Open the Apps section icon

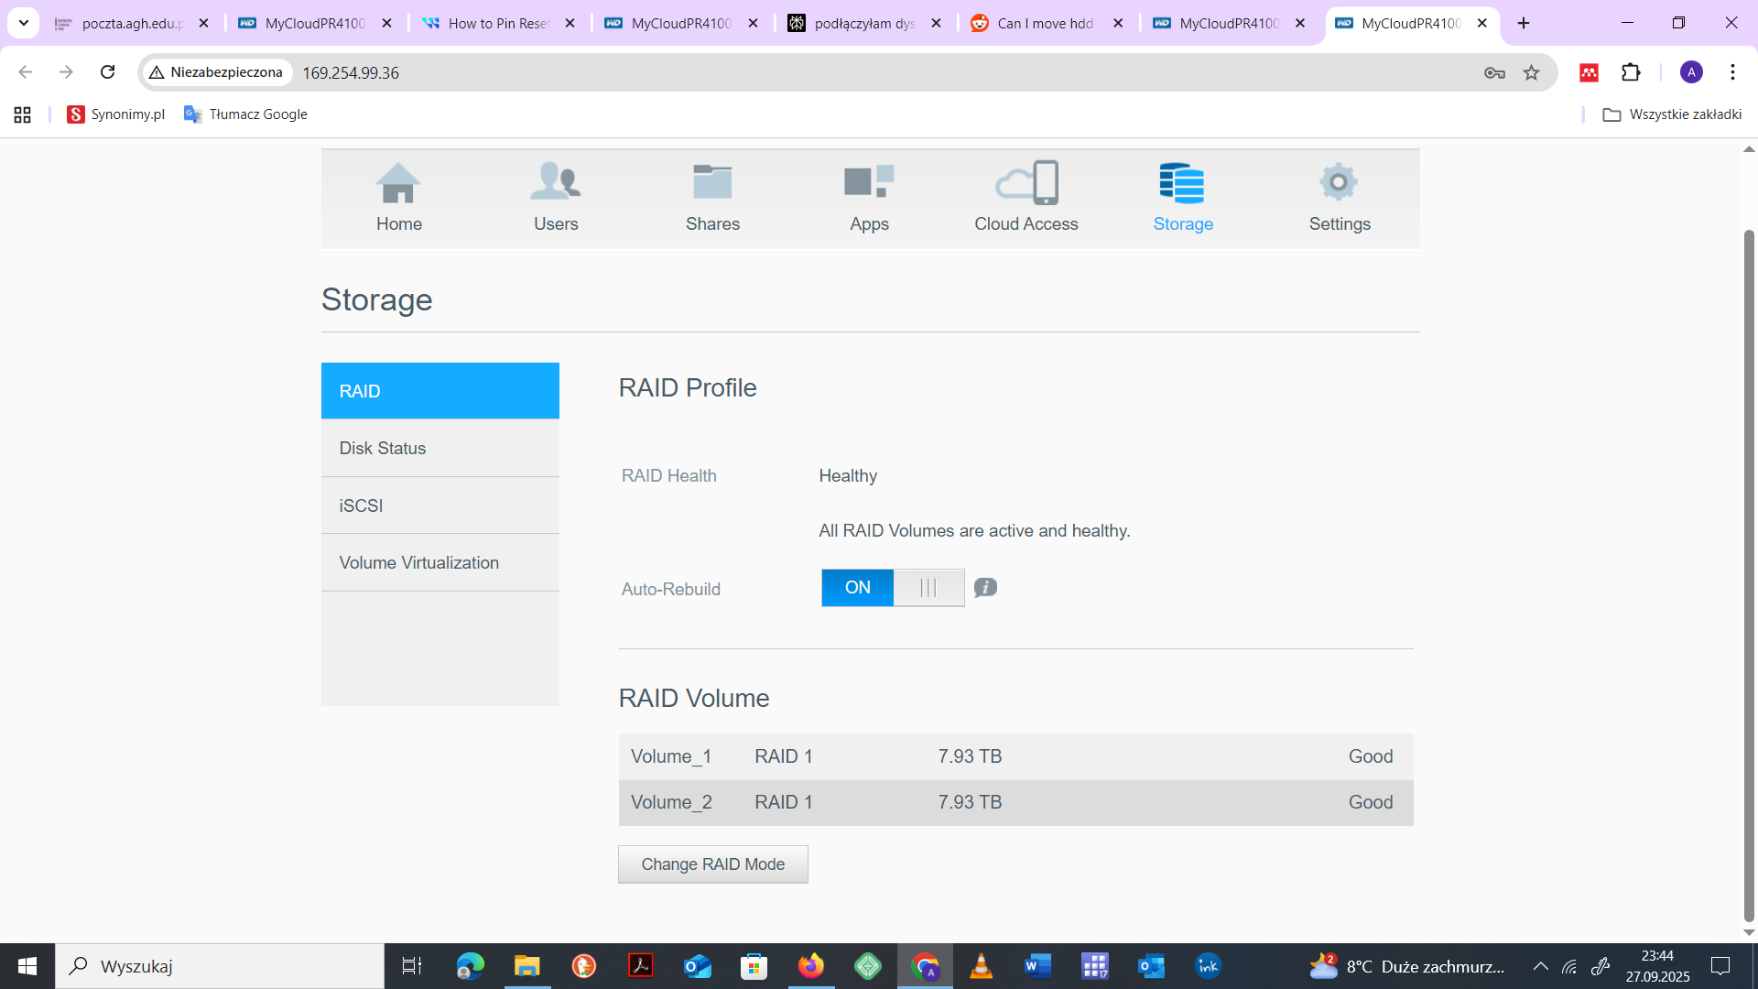pyautogui.click(x=869, y=182)
